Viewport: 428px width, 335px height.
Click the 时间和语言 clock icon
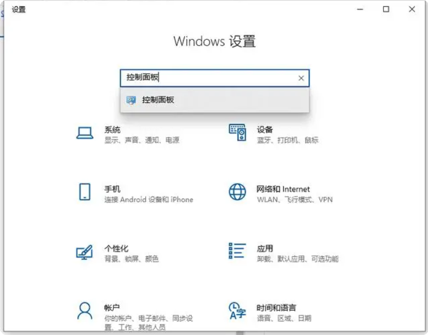tap(237, 311)
